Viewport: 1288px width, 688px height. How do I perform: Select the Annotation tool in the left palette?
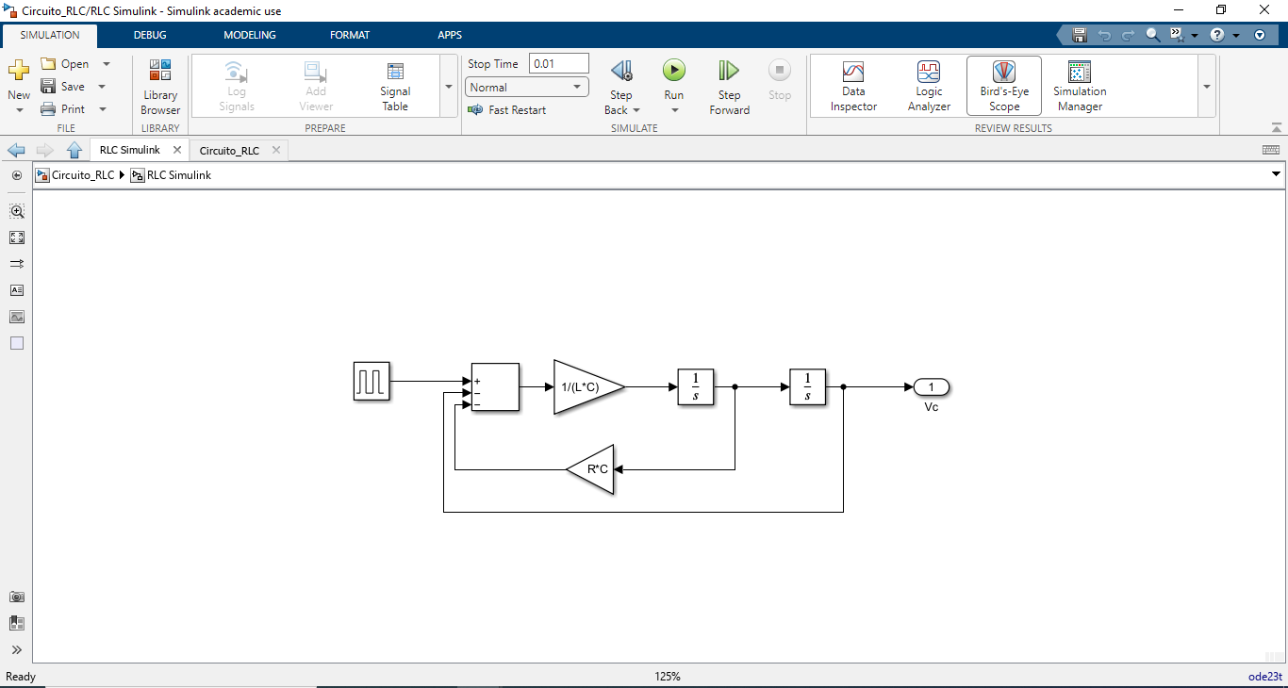click(x=16, y=290)
